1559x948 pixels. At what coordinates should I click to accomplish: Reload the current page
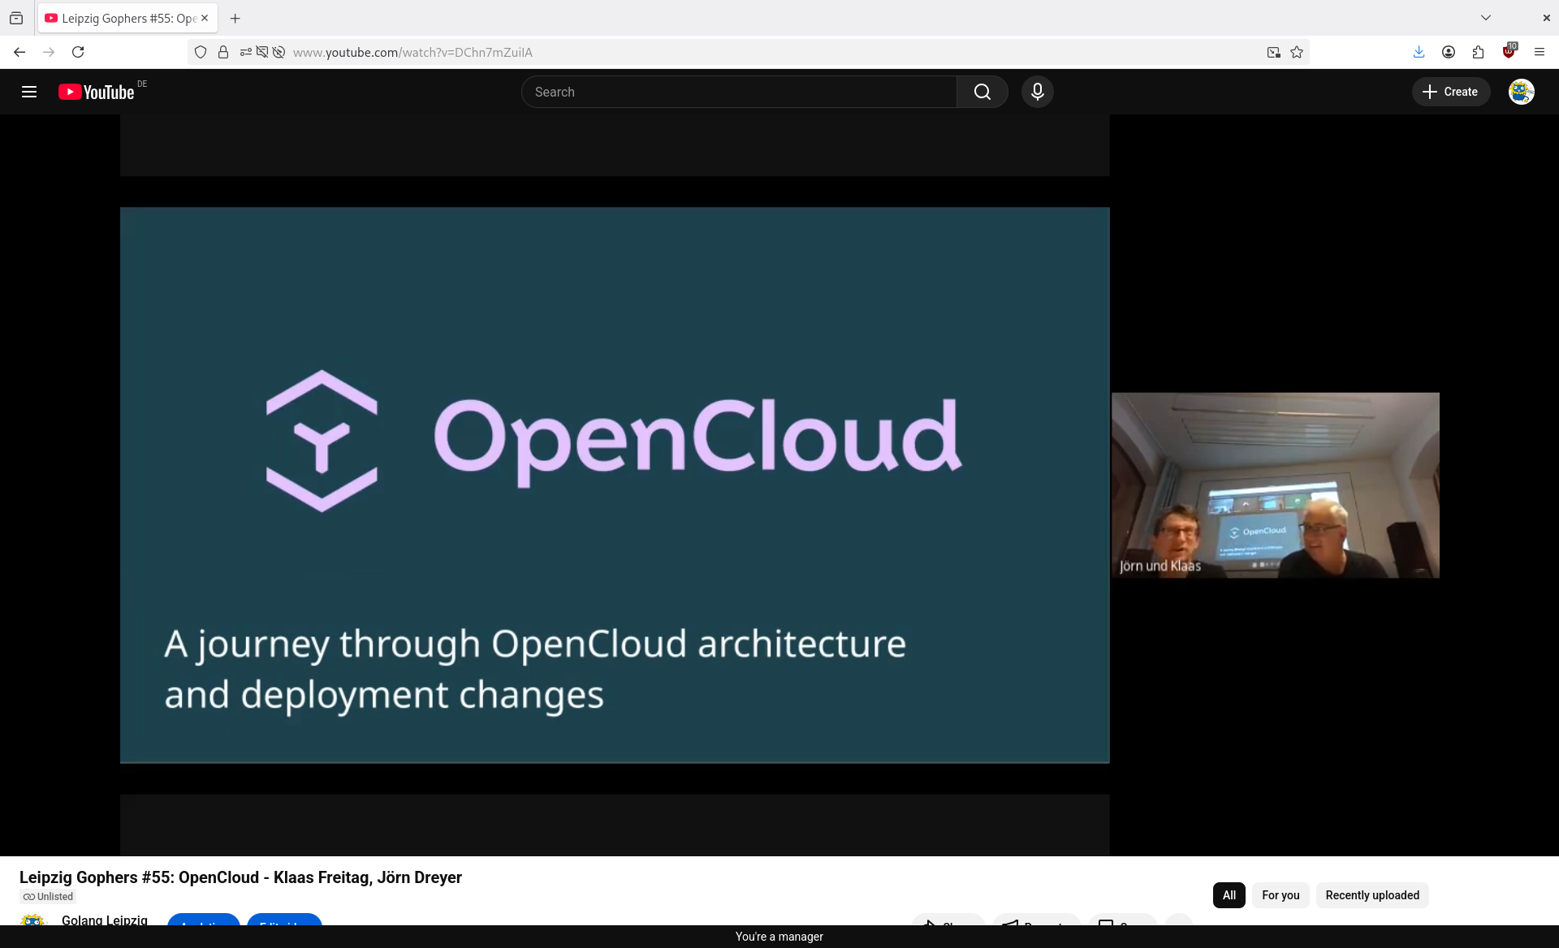click(x=78, y=52)
